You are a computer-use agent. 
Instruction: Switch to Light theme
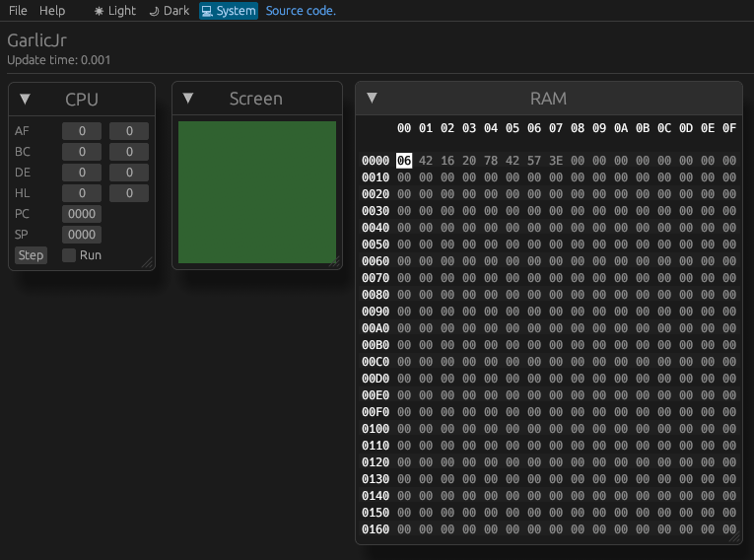click(x=115, y=11)
